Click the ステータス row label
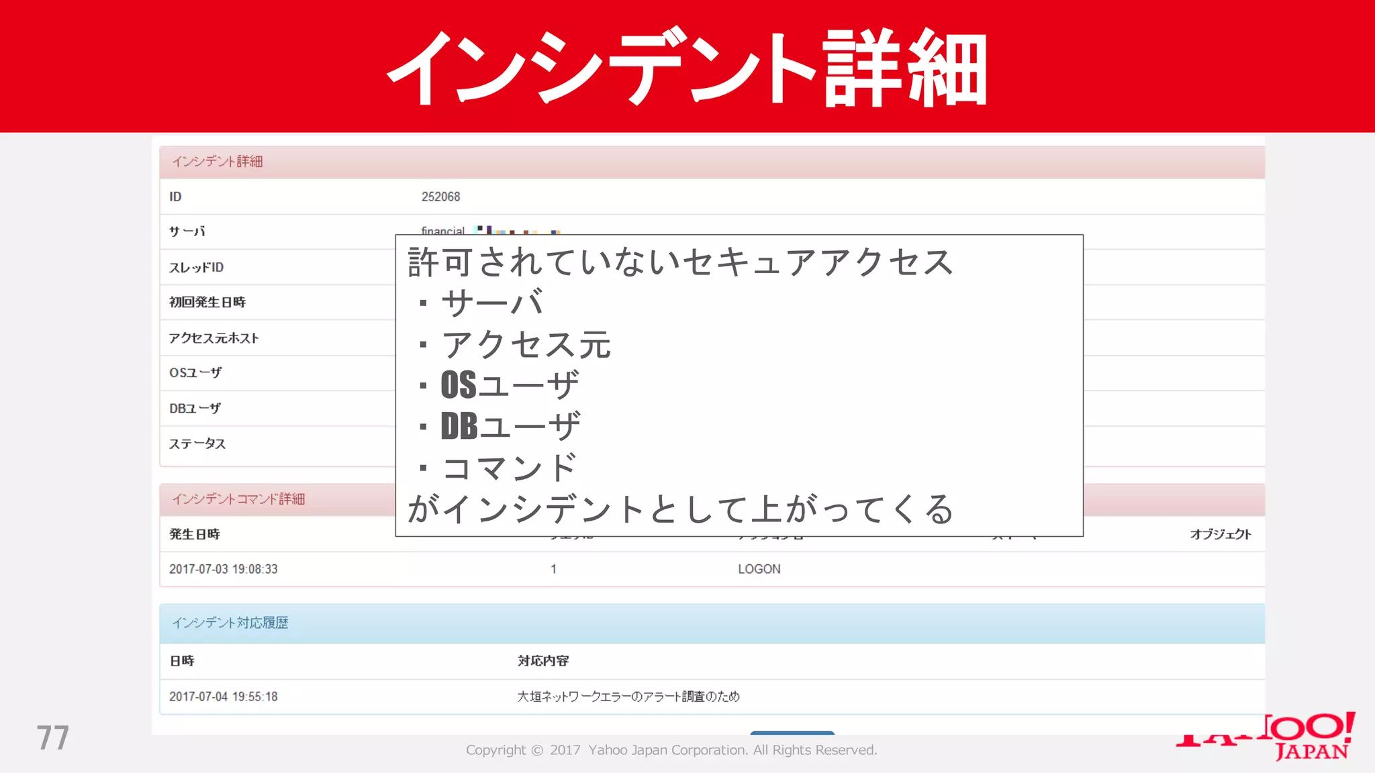1375x773 pixels. pos(197,444)
